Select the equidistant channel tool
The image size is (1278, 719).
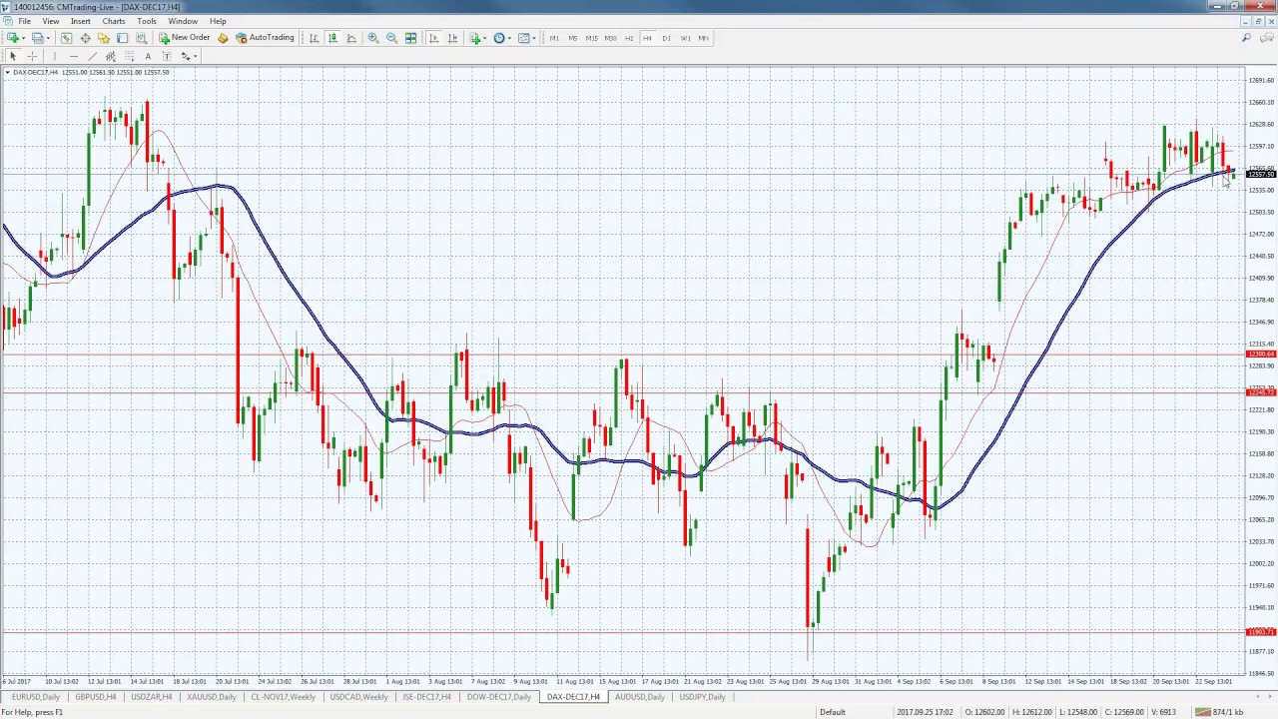pyautogui.click(x=111, y=56)
